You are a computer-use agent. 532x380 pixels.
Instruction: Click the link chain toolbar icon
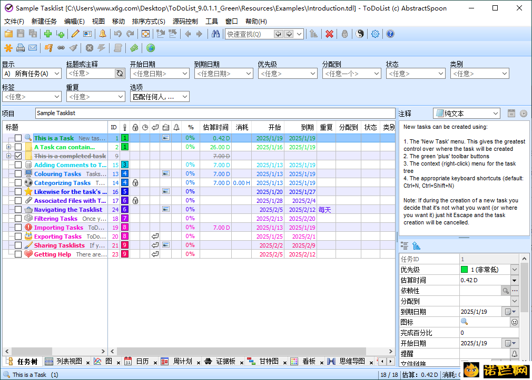click(61, 48)
